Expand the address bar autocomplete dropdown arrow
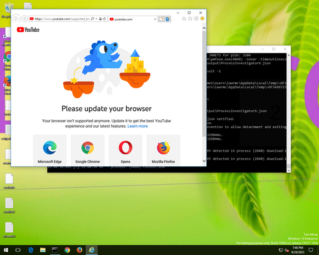This screenshot has width=319, height=255. 96,18
